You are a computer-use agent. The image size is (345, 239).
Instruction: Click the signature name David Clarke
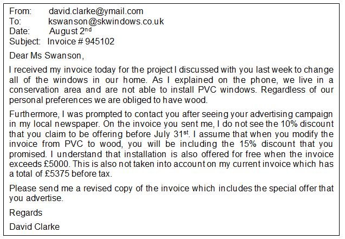35,227
